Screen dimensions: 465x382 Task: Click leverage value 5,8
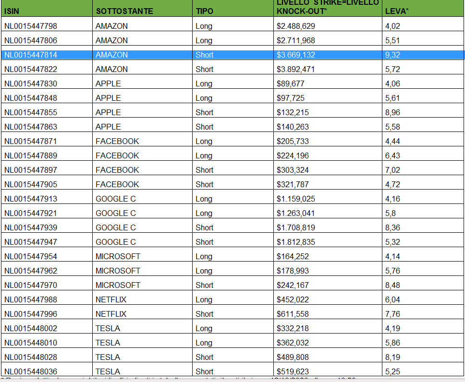tap(390, 213)
